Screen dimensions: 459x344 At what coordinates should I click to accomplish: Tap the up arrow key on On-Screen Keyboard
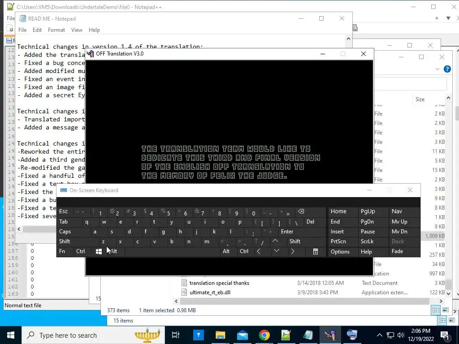(275, 241)
